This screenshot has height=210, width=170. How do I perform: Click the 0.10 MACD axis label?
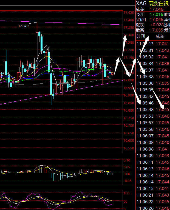pyautogui.click(x=127, y=160)
